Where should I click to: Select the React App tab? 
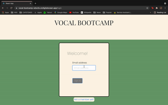(x=17, y=3)
